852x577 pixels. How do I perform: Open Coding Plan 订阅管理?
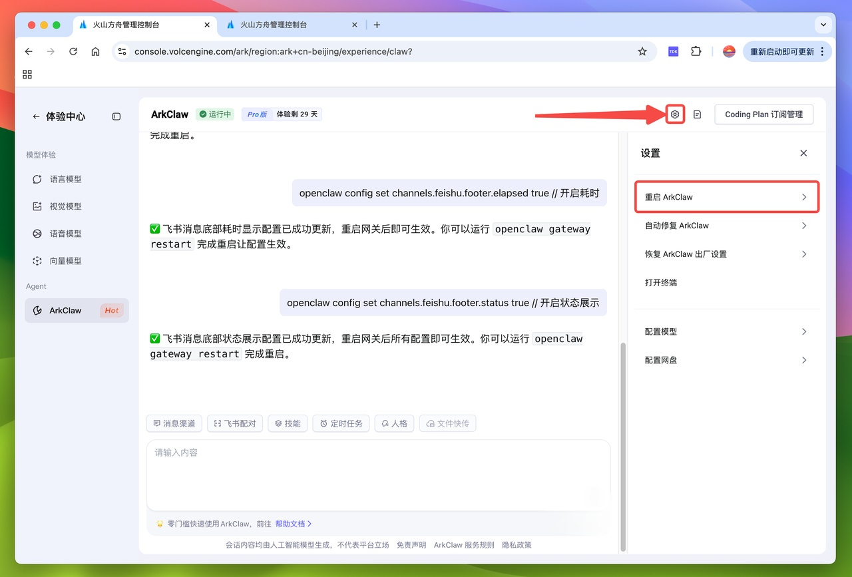tap(763, 114)
